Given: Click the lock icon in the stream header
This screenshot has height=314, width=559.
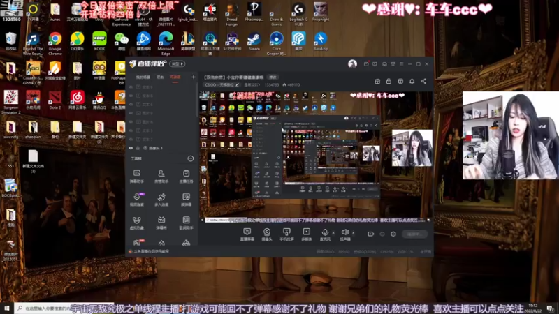Looking at the screenshot, I should coord(389,81).
